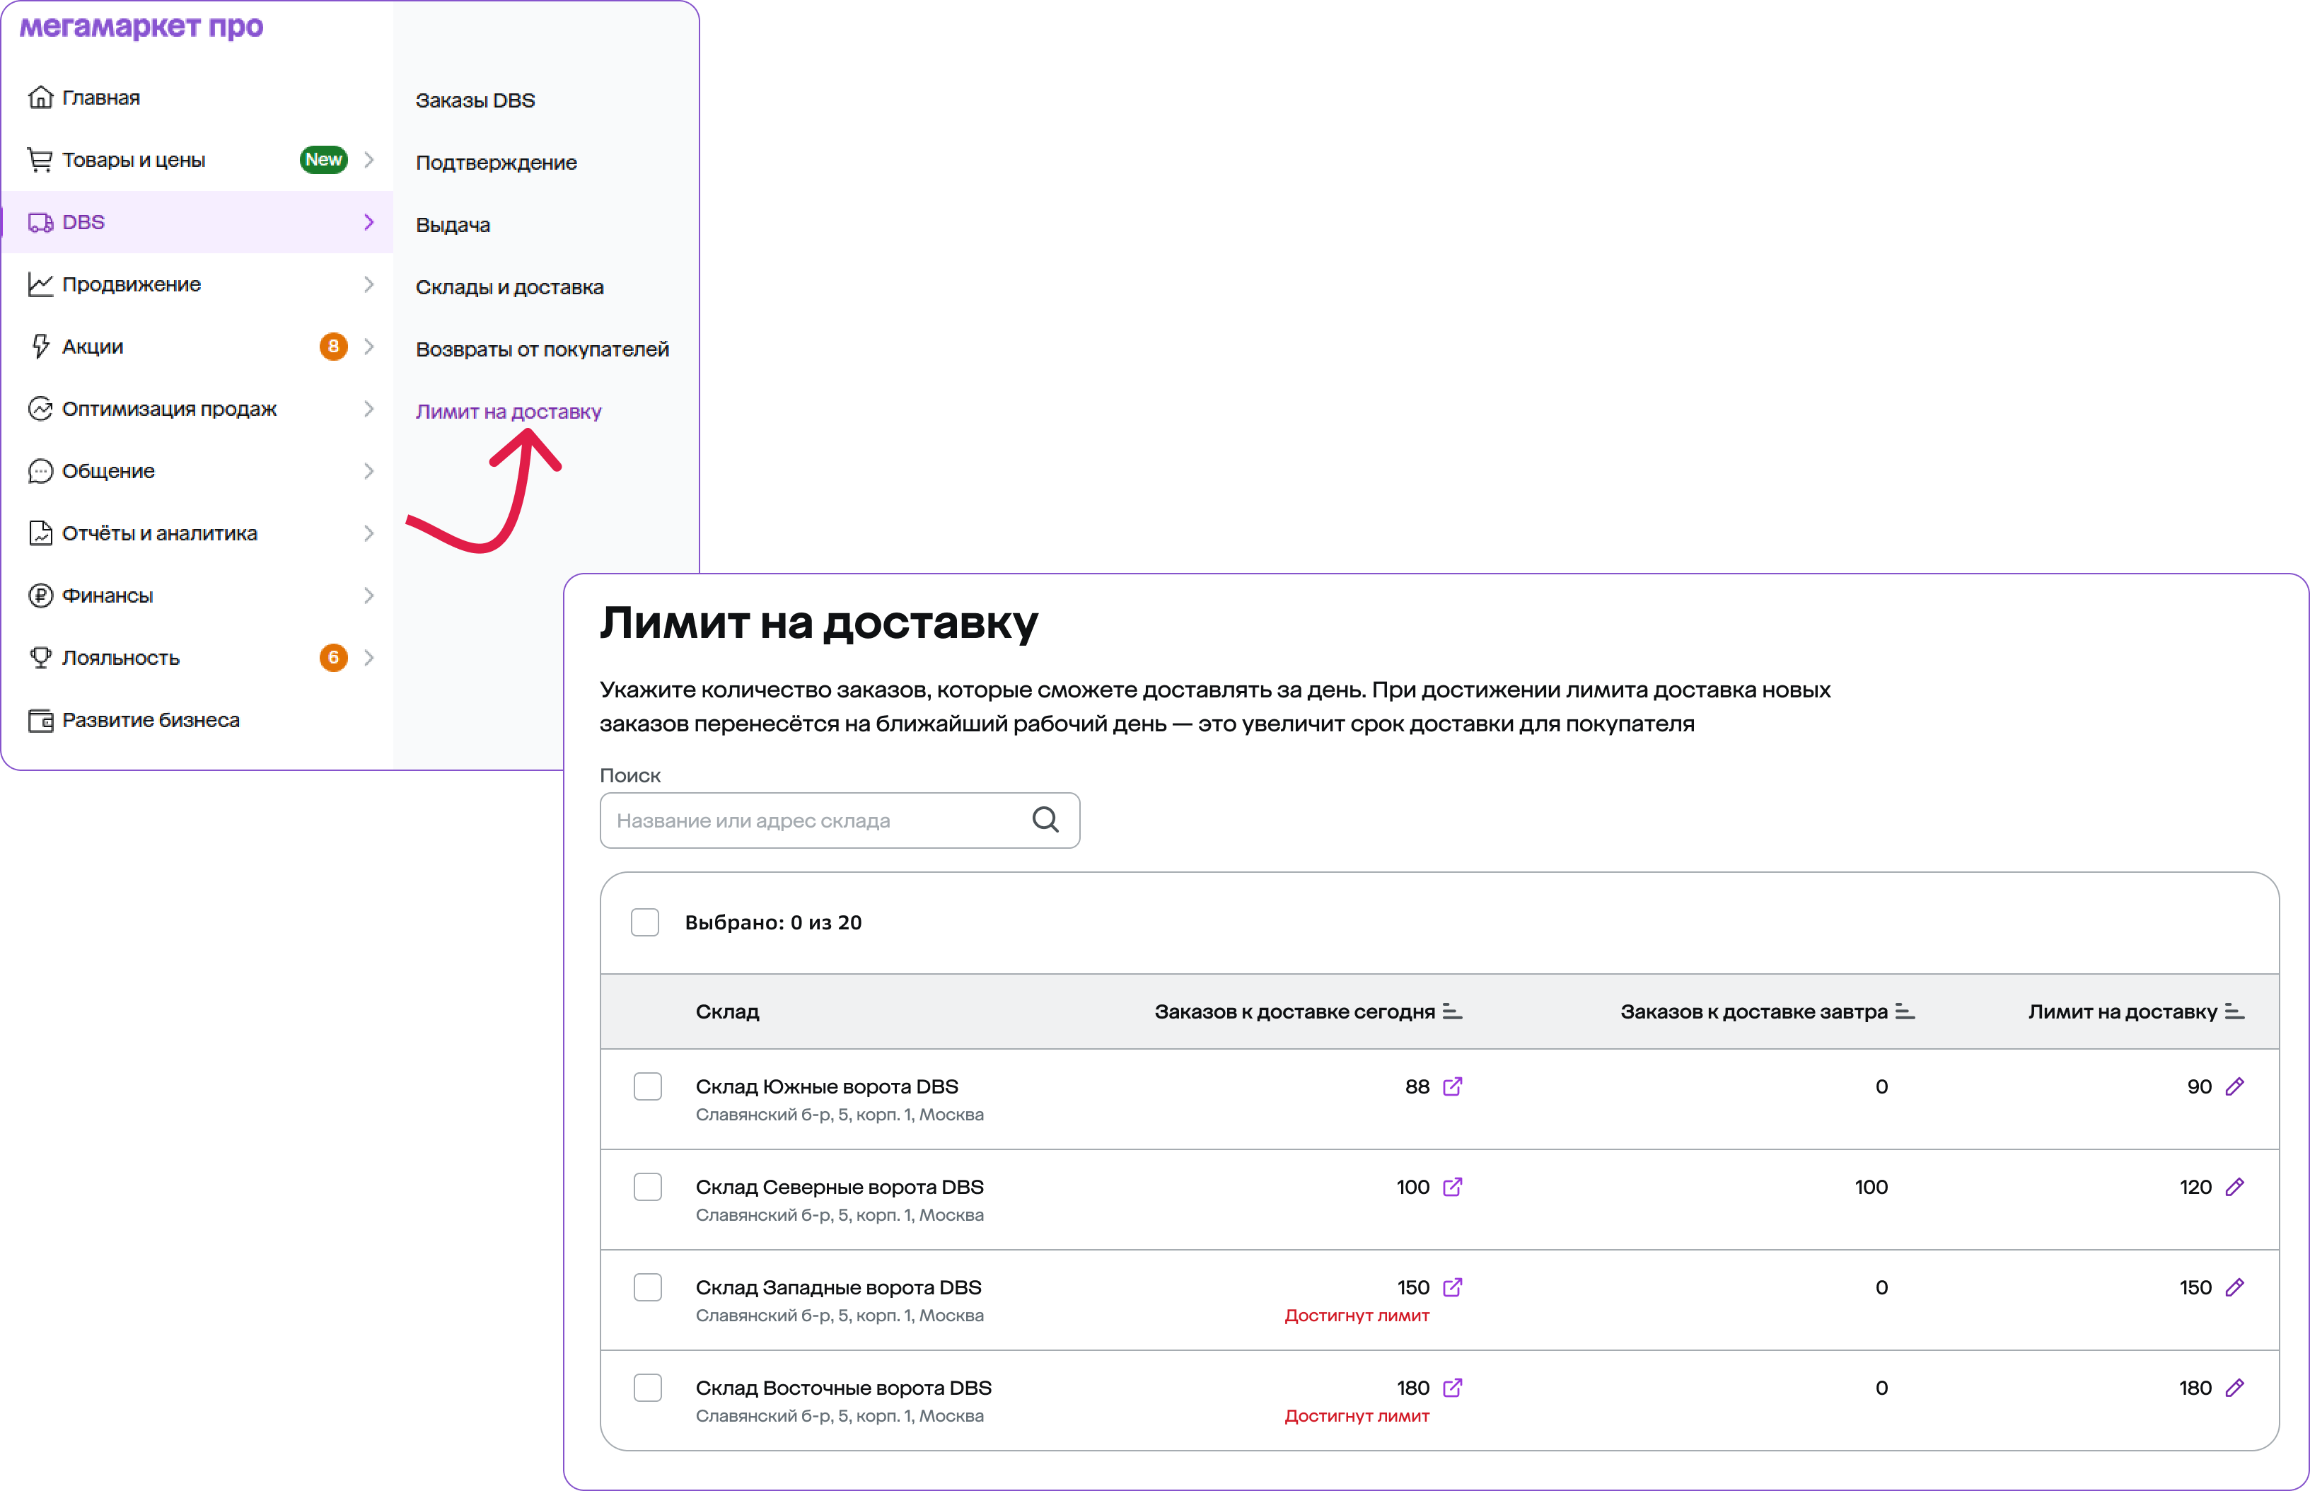Image resolution: width=2310 pixels, height=1491 pixels.
Task: Expand the Финансы chevron
Action: (x=369, y=596)
